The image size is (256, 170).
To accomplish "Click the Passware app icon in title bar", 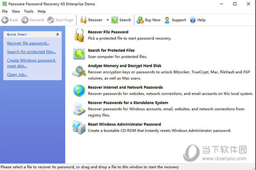I will point(5,4).
